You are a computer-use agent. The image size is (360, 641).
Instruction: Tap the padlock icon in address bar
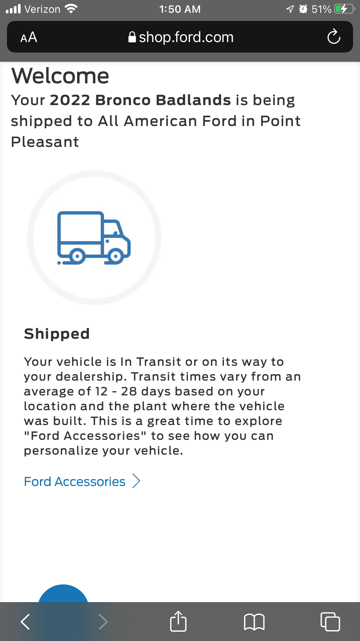[132, 37]
